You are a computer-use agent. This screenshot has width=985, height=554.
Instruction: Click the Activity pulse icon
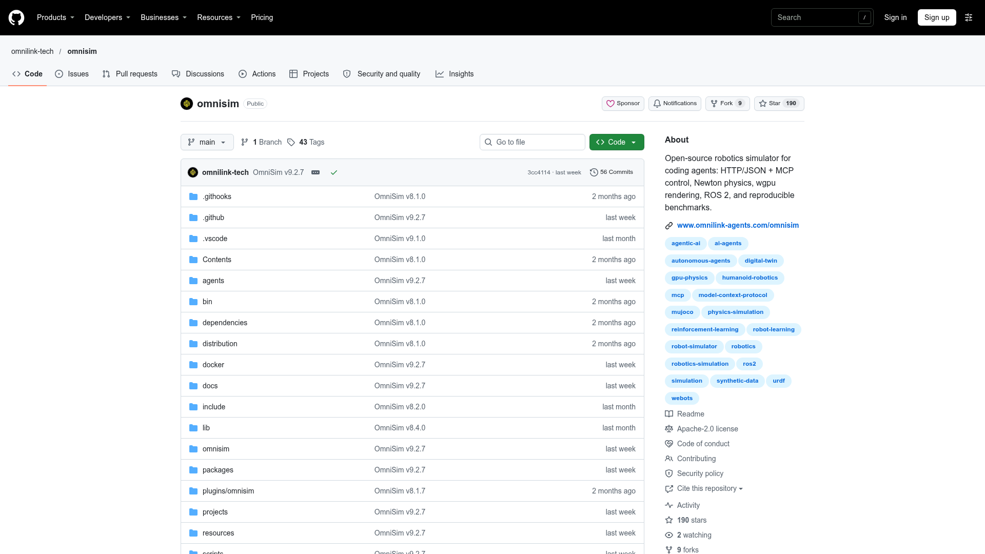pyautogui.click(x=669, y=505)
